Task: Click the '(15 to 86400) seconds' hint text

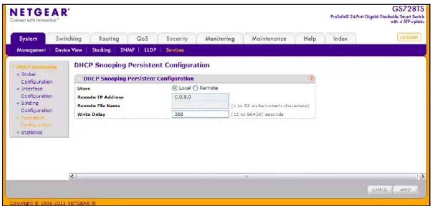Action: (x=257, y=114)
